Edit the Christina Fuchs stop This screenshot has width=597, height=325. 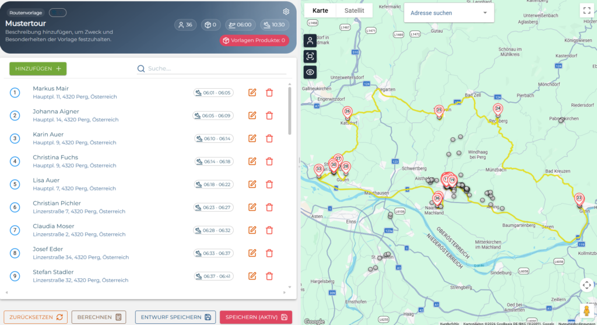coord(252,161)
